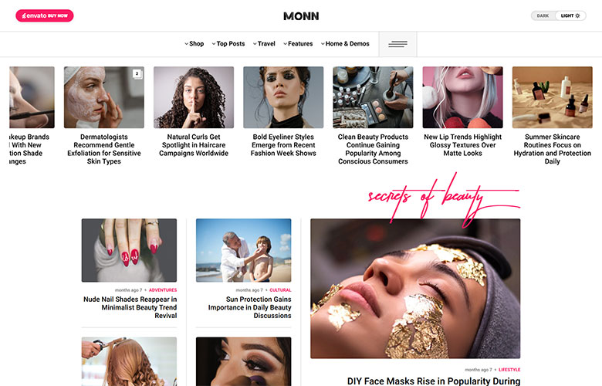Open the Natural Curls haircare article title
Image resolution: width=602 pixels, height=386 pixels.
(194, 145)
